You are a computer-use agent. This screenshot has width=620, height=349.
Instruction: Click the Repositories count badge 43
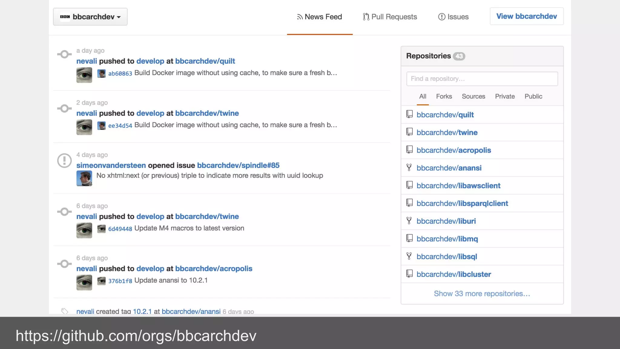(x=459, y=56)
